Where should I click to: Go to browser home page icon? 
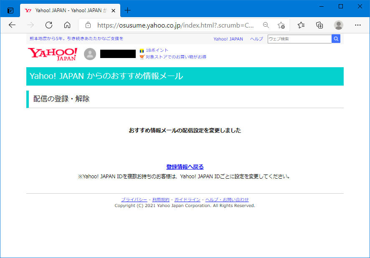click(67, 25)
